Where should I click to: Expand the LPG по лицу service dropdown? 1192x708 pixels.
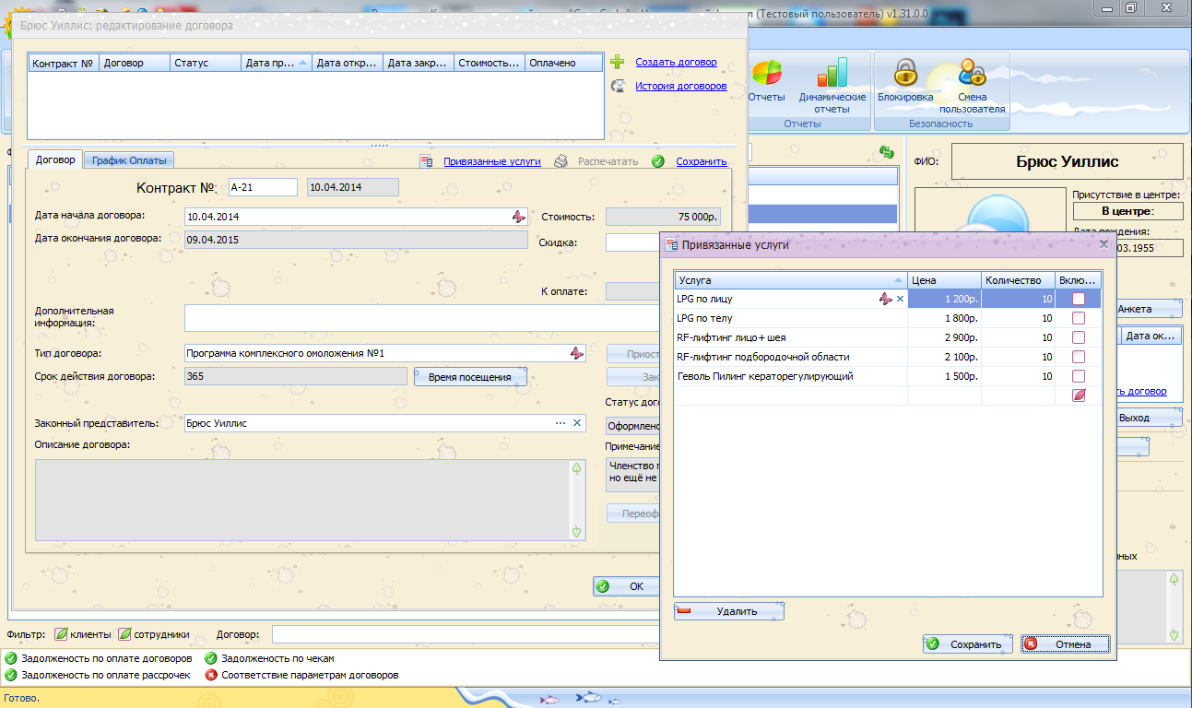pyautogui.click(x=885, y=299)
